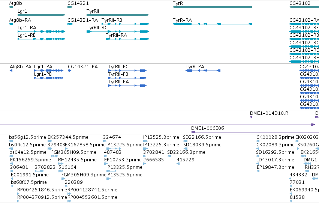Open the LD43017.3prime EST label
Image resolution: width=319 pixels, height=203 pixels.
coord(275,160)
